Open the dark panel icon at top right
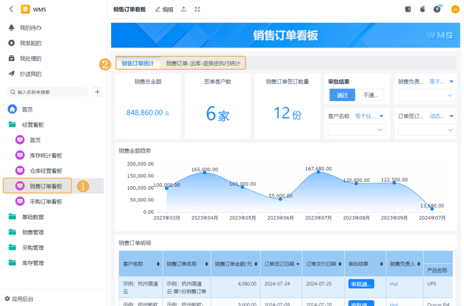Viewport: 464px width, 306px height. point(408,9)
